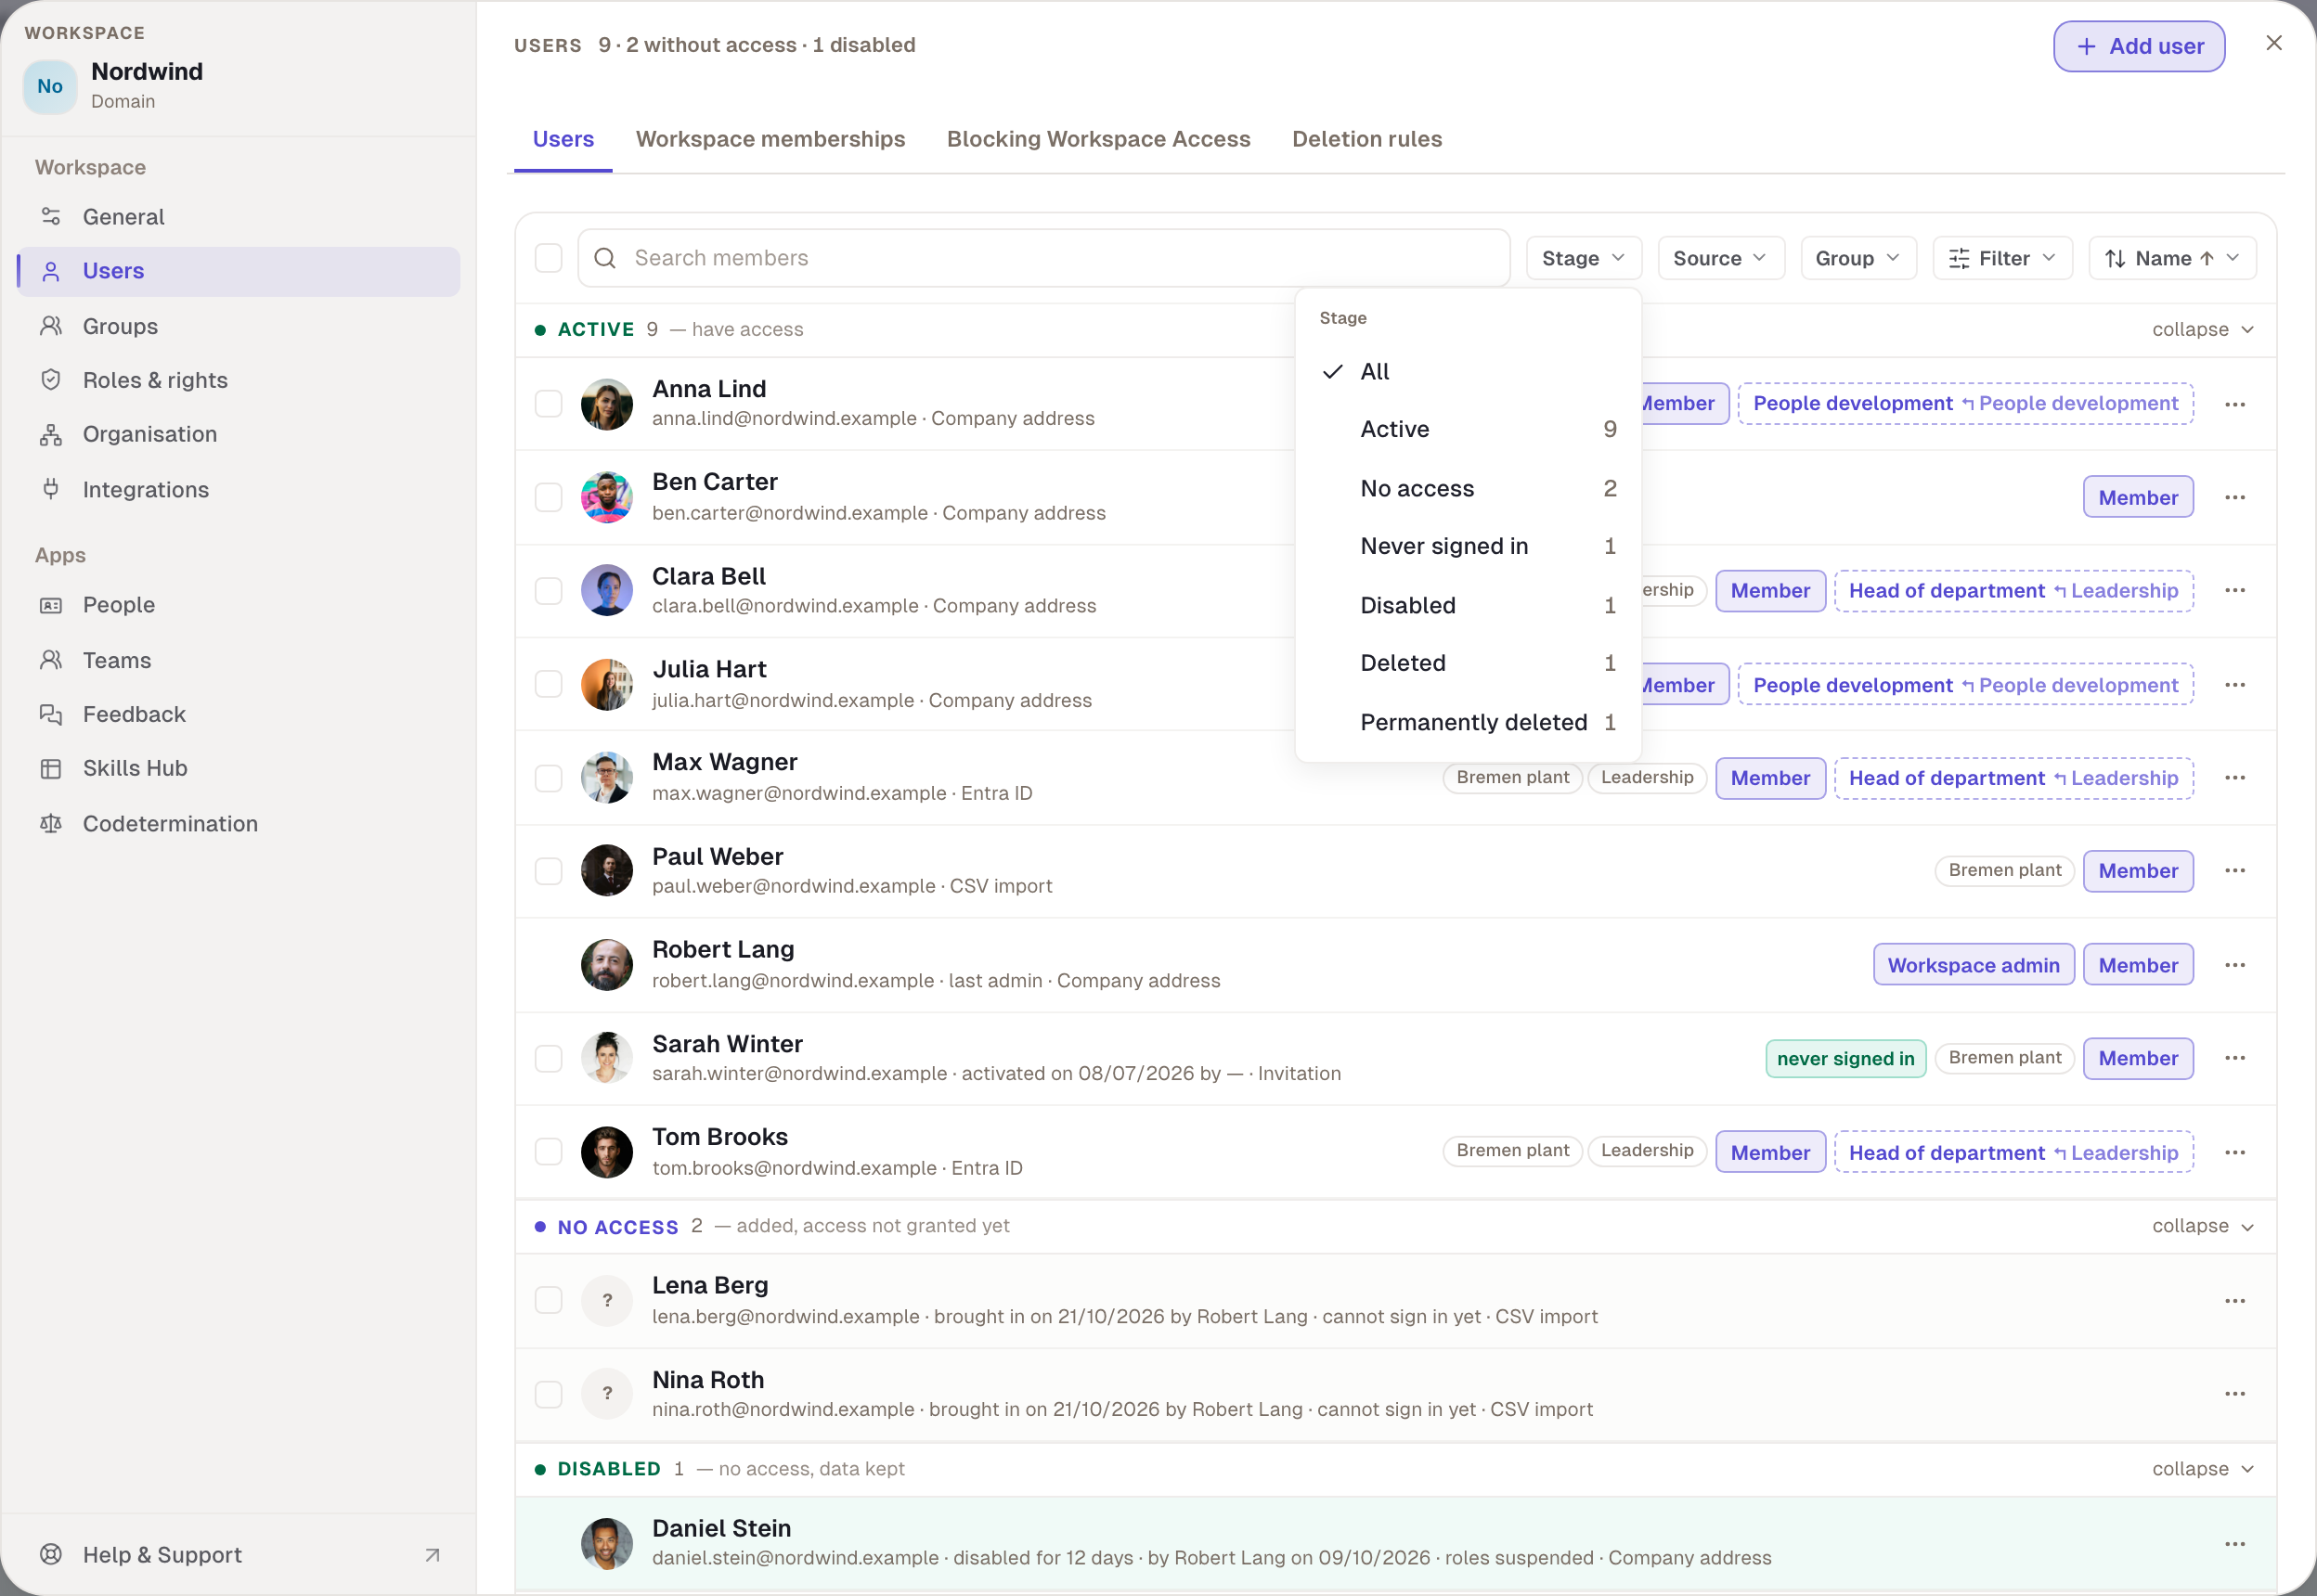Click Tom Brooks' Head of department badge
Viewport: 2317px width, 1596px height.
pyautogui.click(x=2013, y=1152)
